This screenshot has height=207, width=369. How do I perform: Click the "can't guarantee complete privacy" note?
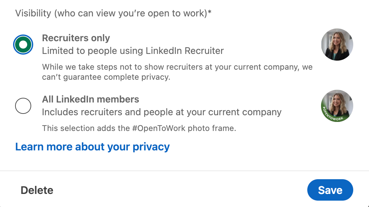click(106, 77)
